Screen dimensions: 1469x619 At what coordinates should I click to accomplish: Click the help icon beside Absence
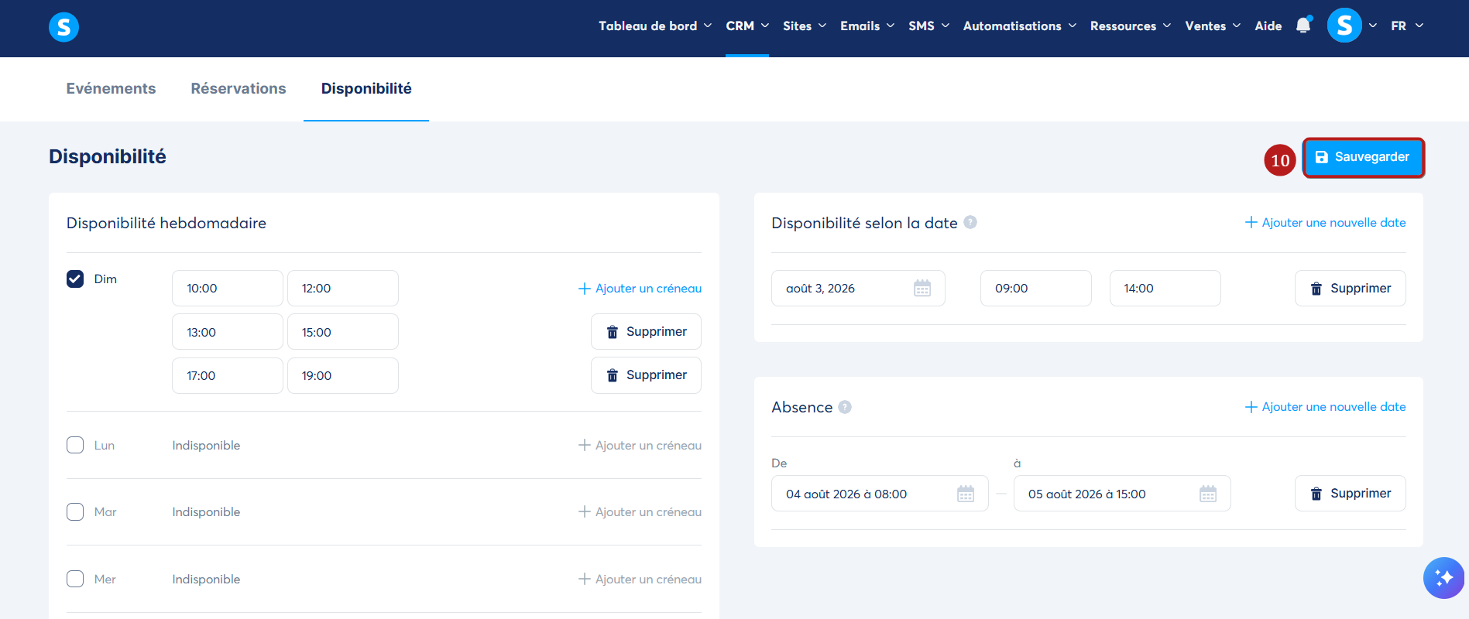pos(845,407)
